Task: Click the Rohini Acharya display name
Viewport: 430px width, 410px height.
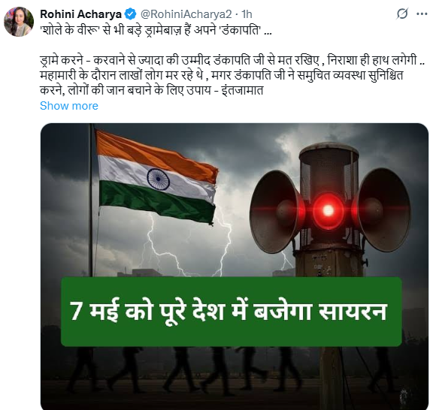Action: tap(80, 14)
